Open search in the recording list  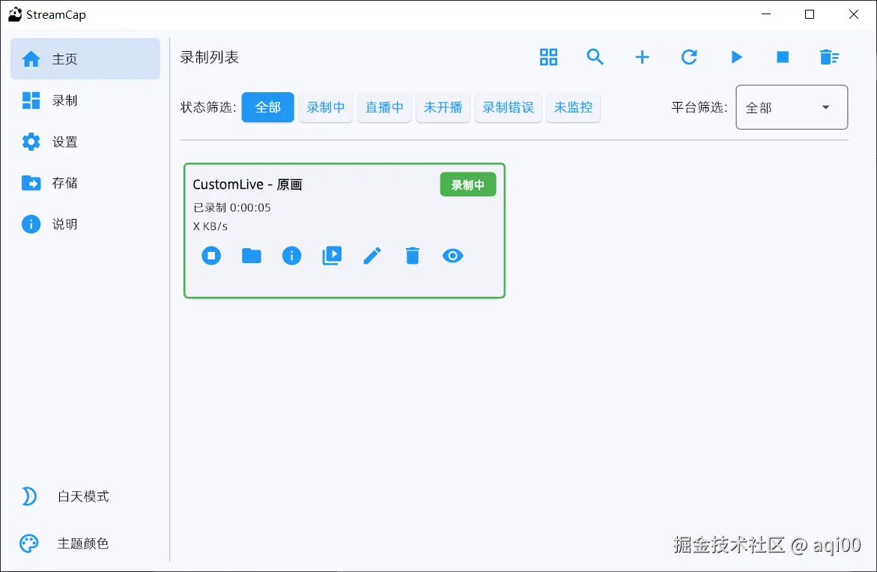pos(595,56)
